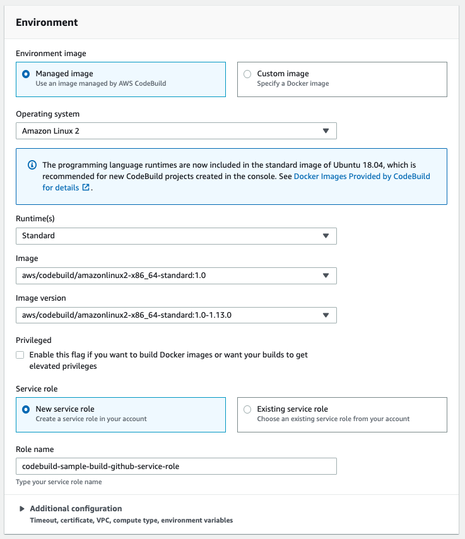Click the info icon in the blue notice

tap(32, 165)
